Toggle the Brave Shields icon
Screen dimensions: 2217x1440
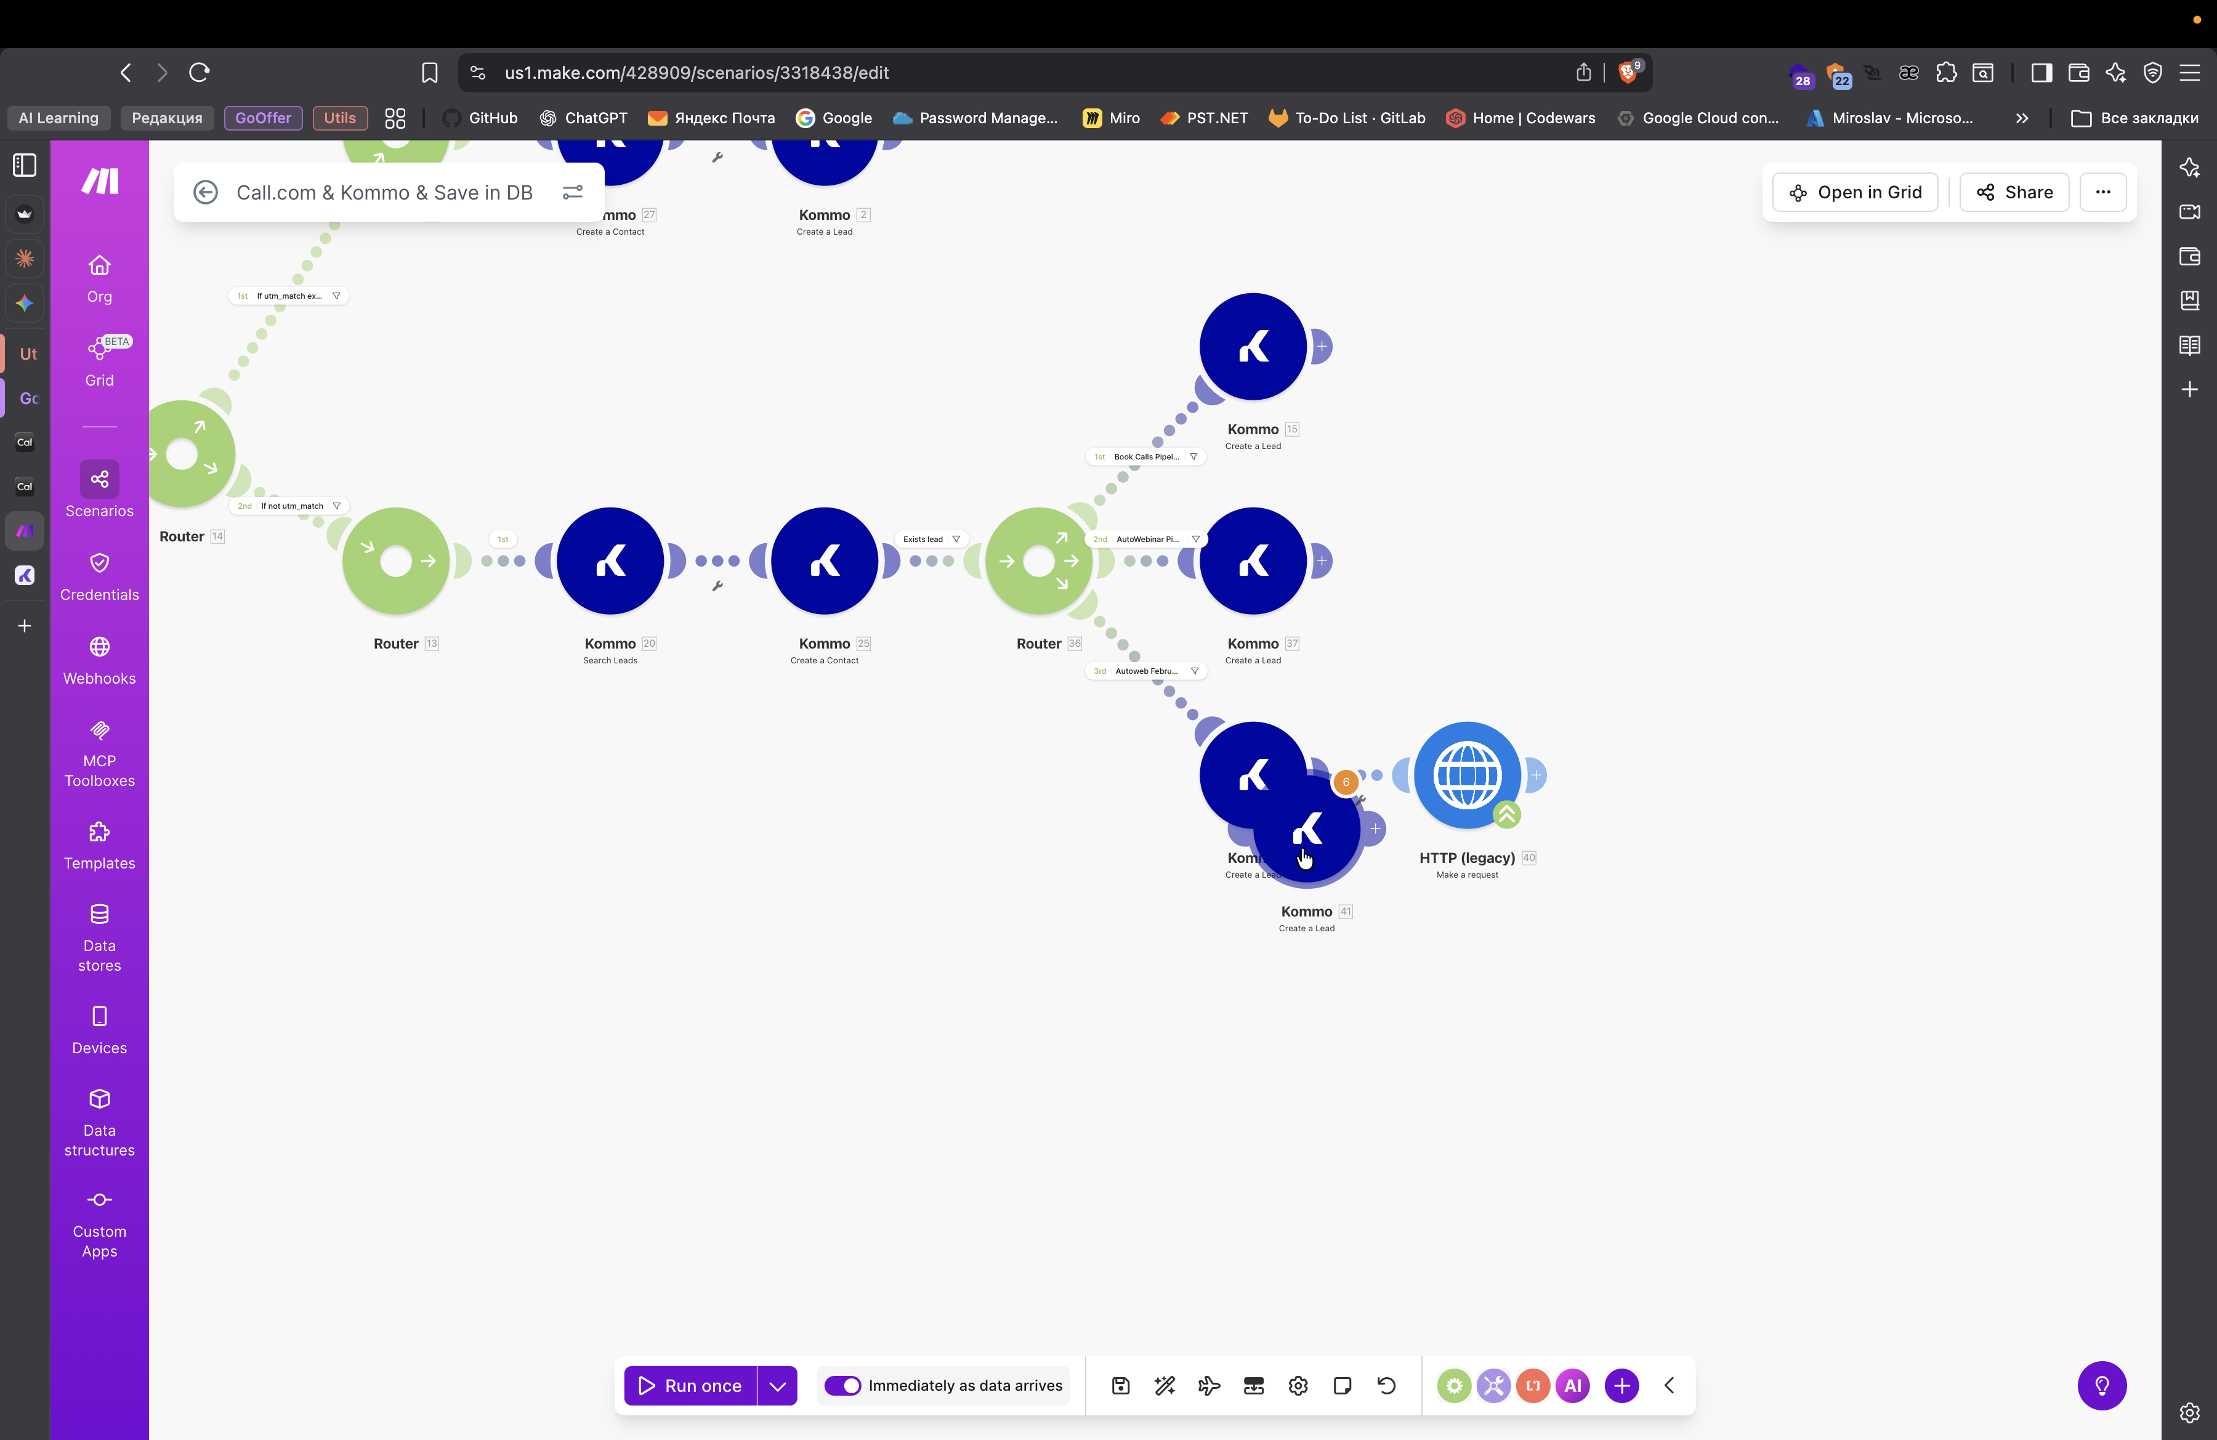point(1628,73)
